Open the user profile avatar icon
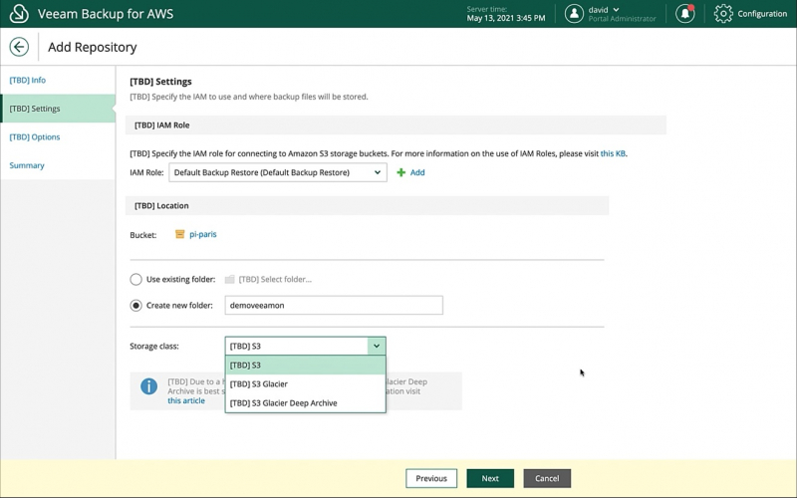This screenshot has height=498, width=797. point(574,14)
